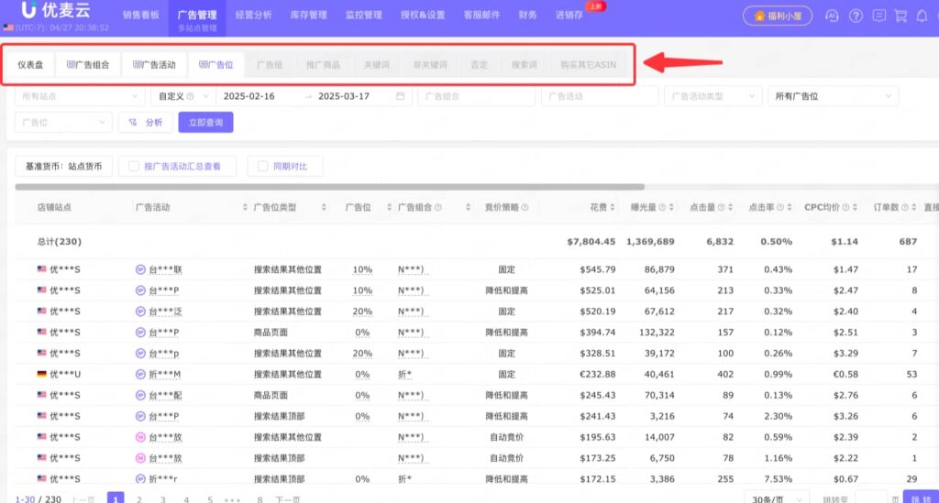Open 监控管理 in the top menu
The width and height of the screenshot is (939, 503).
point(363,15)
